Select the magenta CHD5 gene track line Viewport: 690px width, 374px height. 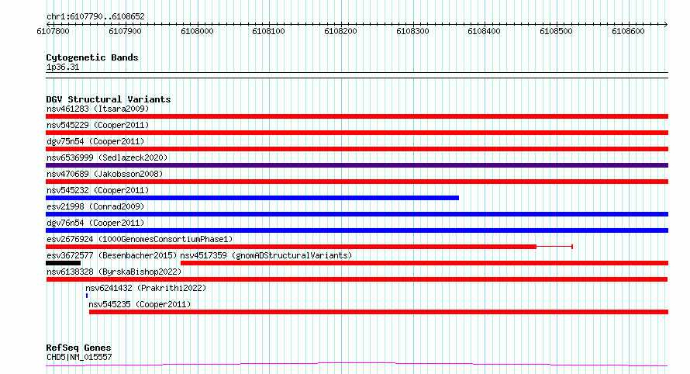click(x=357, y=365)
